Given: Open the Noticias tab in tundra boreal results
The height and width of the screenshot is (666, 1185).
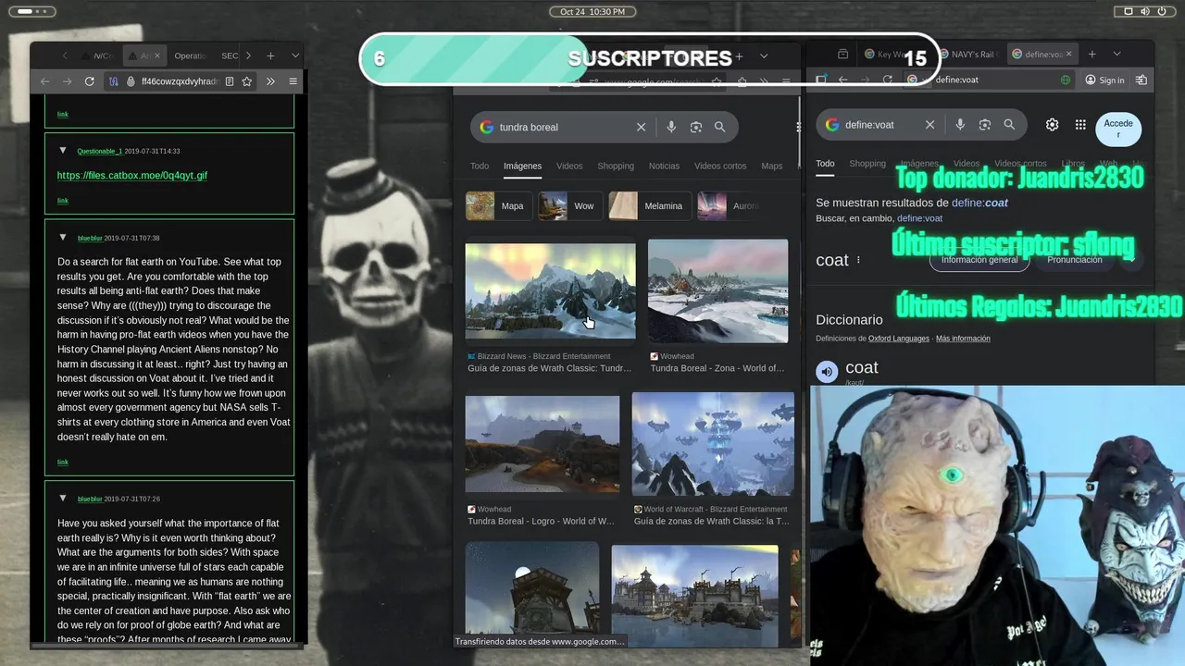Looking at the screenshot, I should pyautogui.click(x=664, y=166).
